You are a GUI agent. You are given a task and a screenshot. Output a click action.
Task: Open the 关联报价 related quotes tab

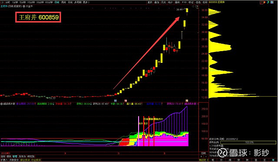[x=14, y=160]
